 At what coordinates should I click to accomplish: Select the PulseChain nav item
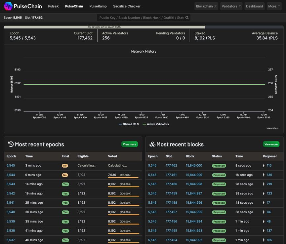pyautogui.click(x=74, y=6)
